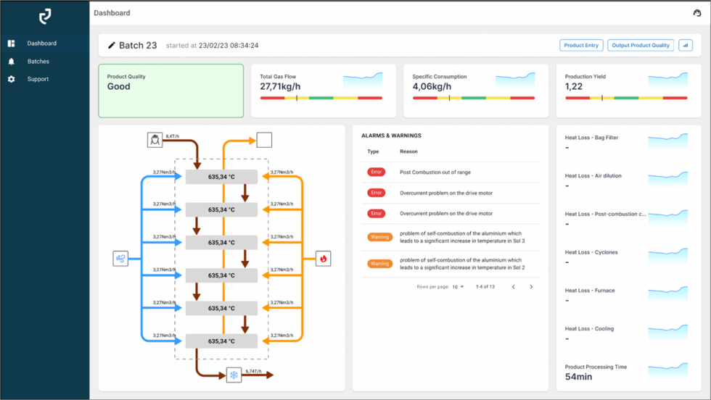Click the company logo in the sidebar
Image resolution: width=711 pixels, height=400 pixels.
pos(45,17)
